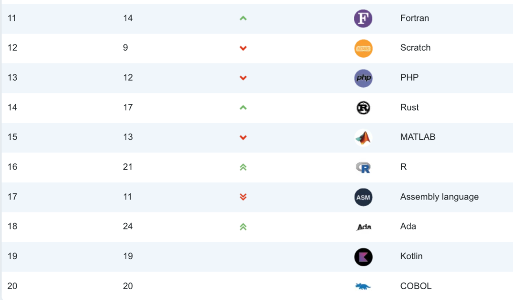
Task: Click the PHP logo icon
Action: tap(363, 78)
